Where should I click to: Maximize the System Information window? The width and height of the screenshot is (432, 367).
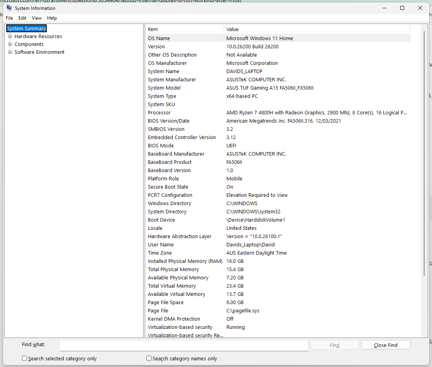(x=402, y=8)
